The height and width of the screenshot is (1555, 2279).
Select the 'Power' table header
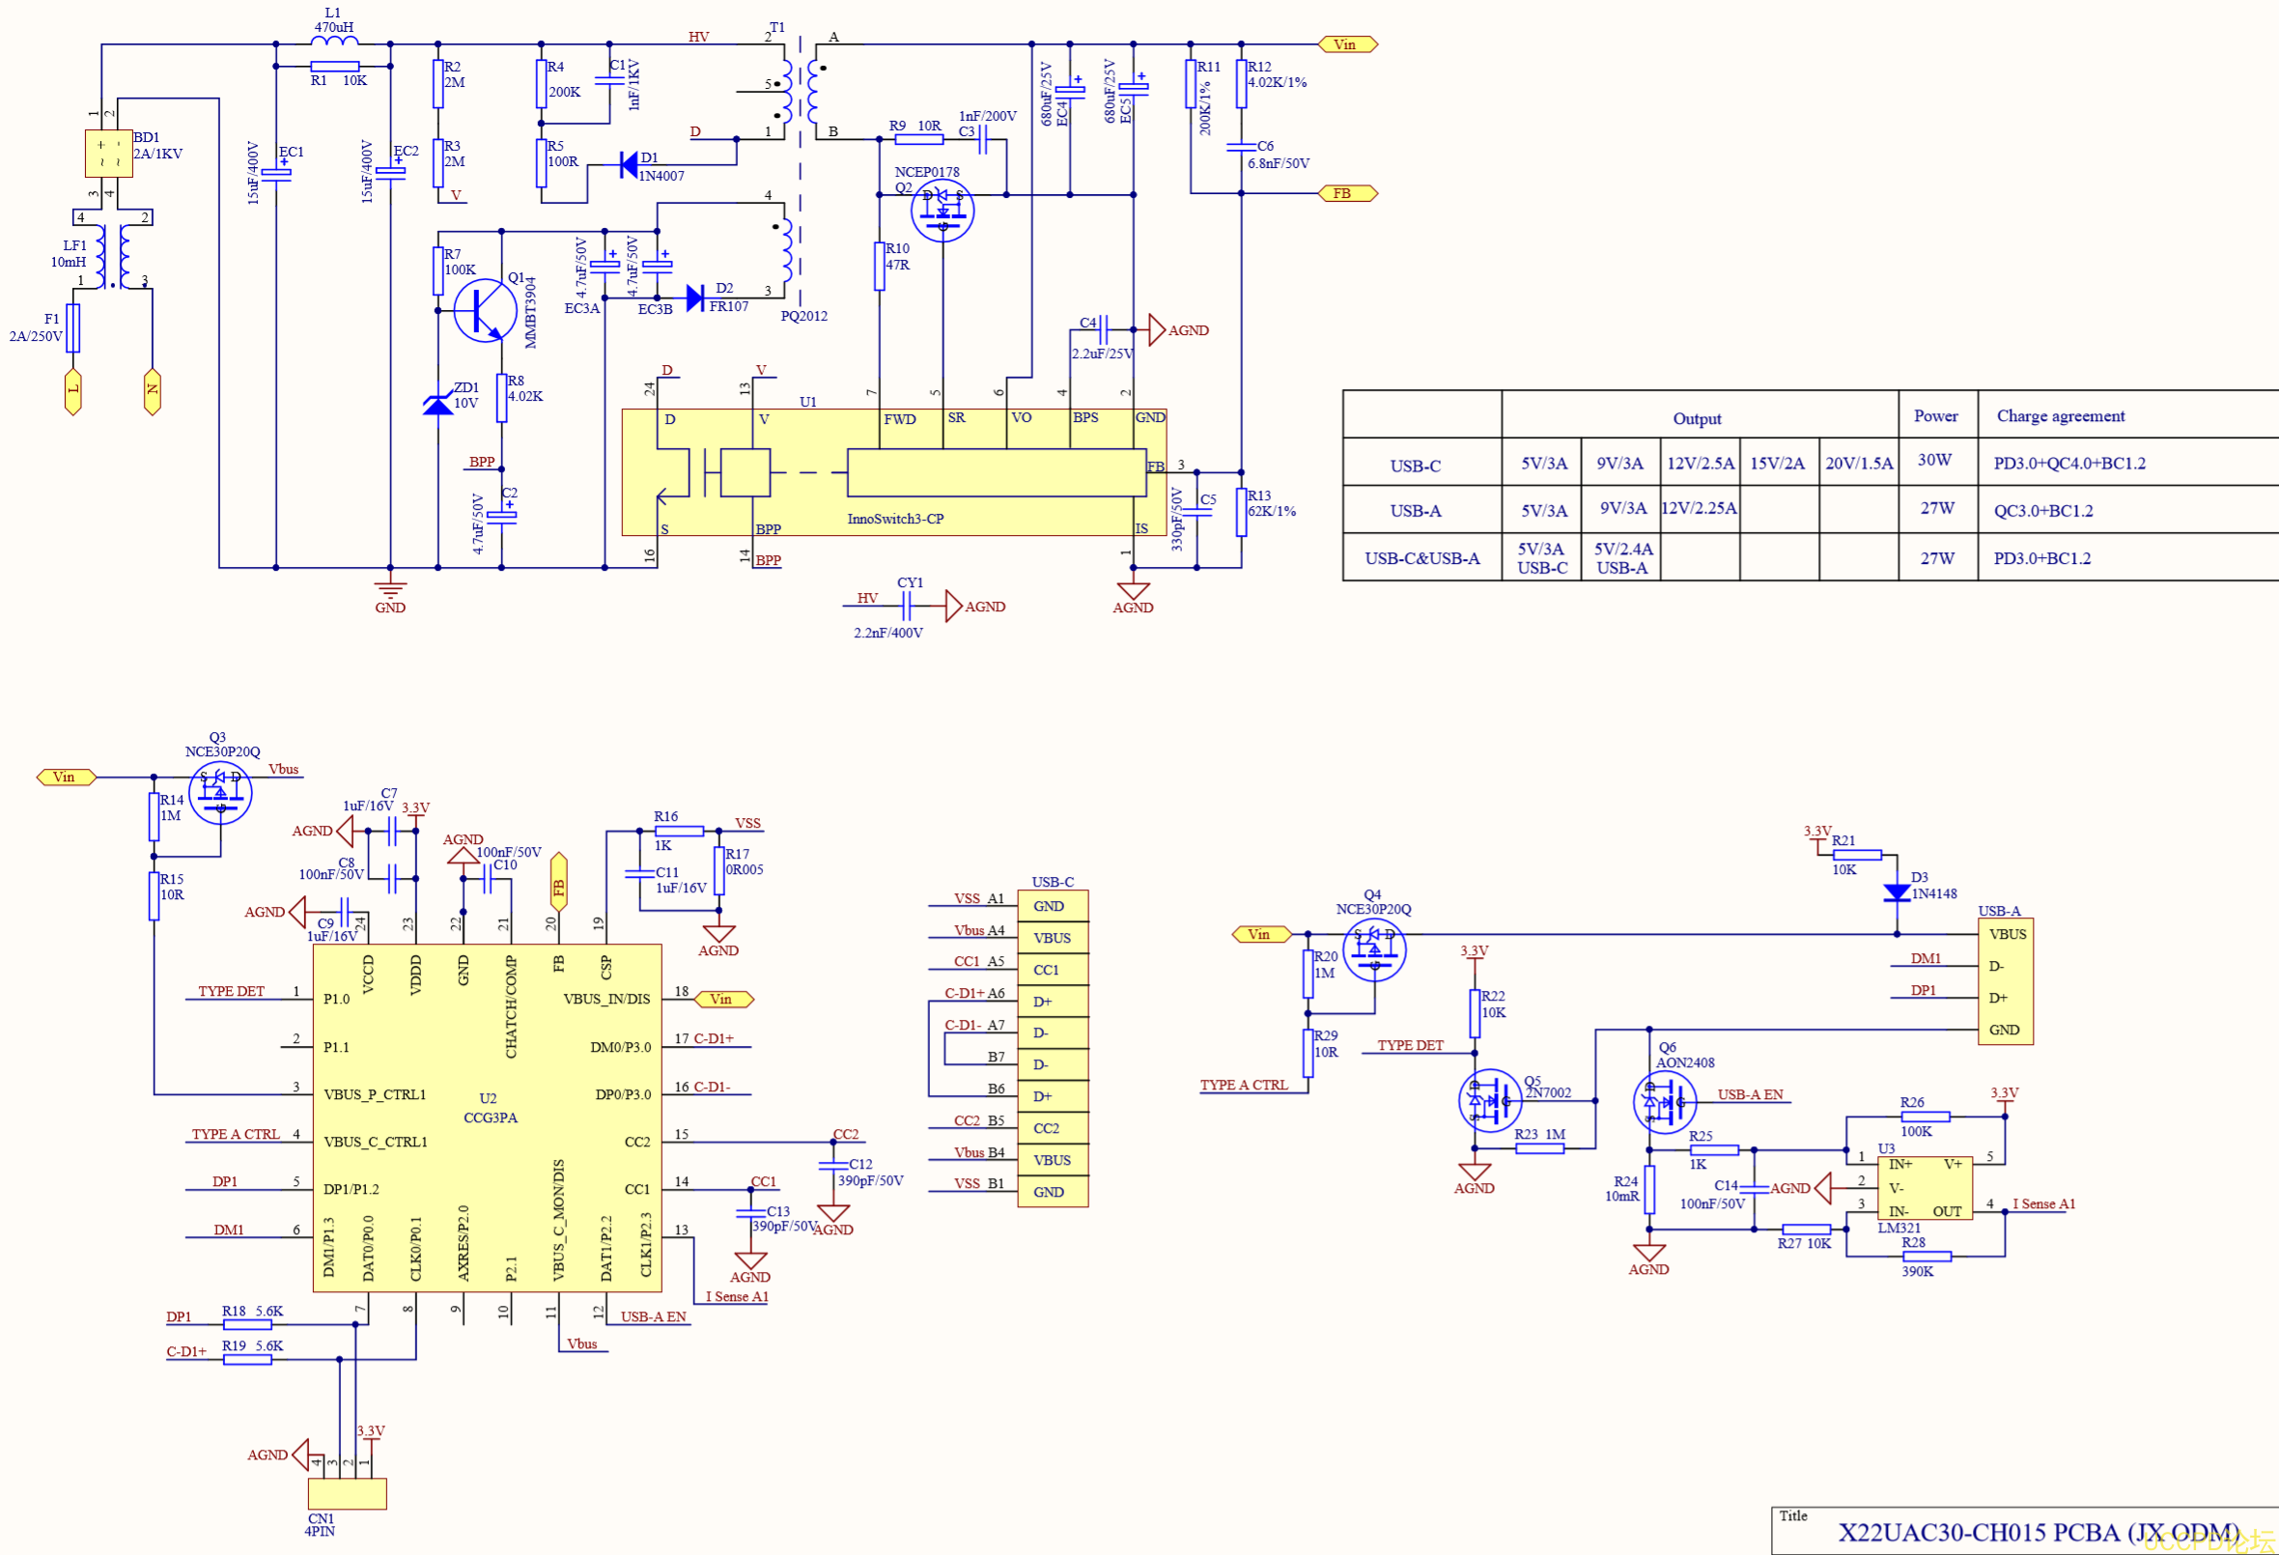click(x=1935, y=416)
